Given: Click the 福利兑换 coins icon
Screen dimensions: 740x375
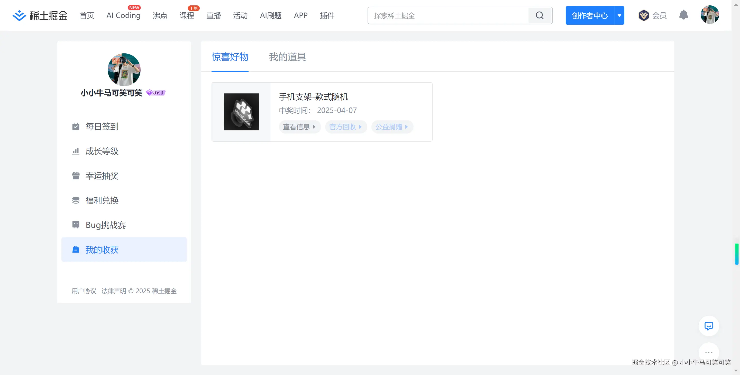Looking at the screenshot, I should pos(76,200).
